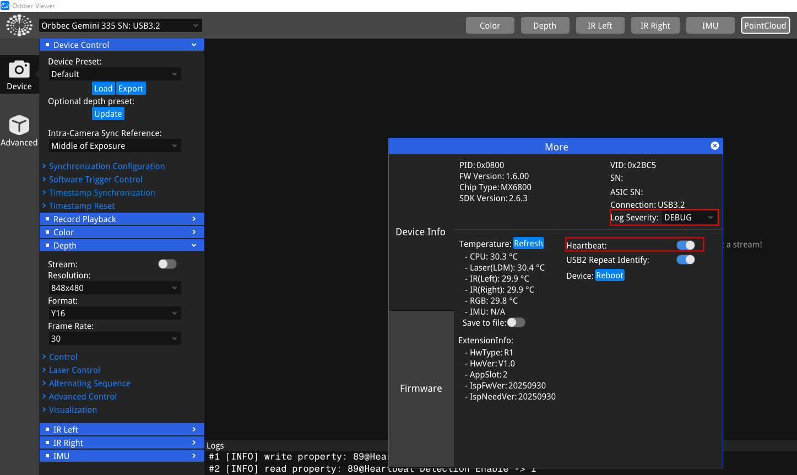The width and height of the screenshot is (797, 475).
Task: Open the camera device selector
Action: 120,25
